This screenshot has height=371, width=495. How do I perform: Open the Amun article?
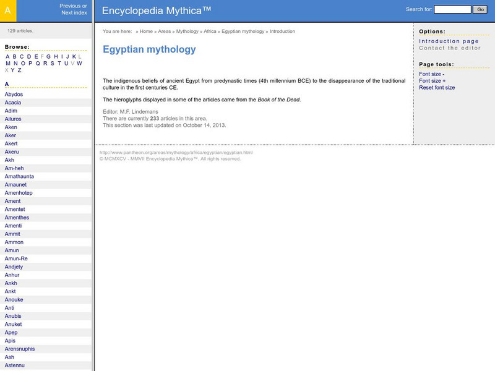tap(12, 250)
